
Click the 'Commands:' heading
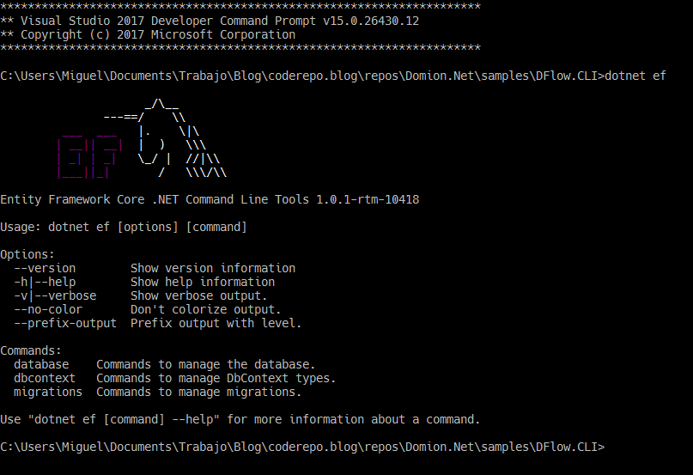31,350
